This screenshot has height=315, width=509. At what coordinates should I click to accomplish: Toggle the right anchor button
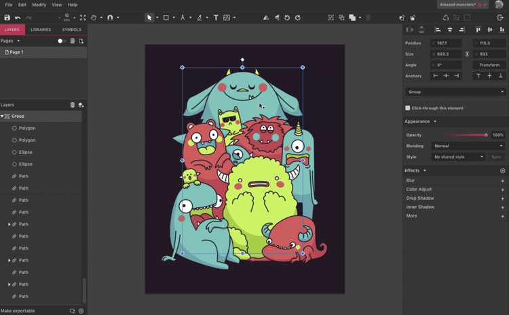click(x=457, y=76)
